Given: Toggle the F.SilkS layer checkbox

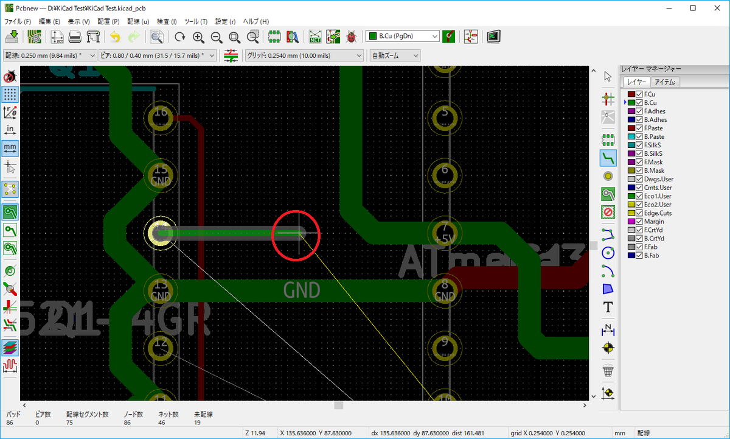Looking at the screenshot, I should tap(639, 146).
